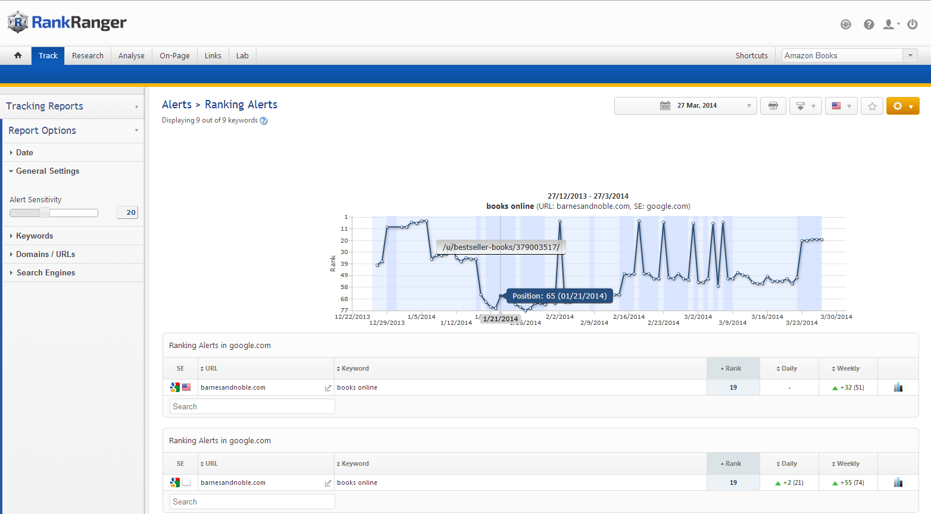Open the user account icon menu
Viewport: 931px width, 514px height.
click(x=890, y=24)
